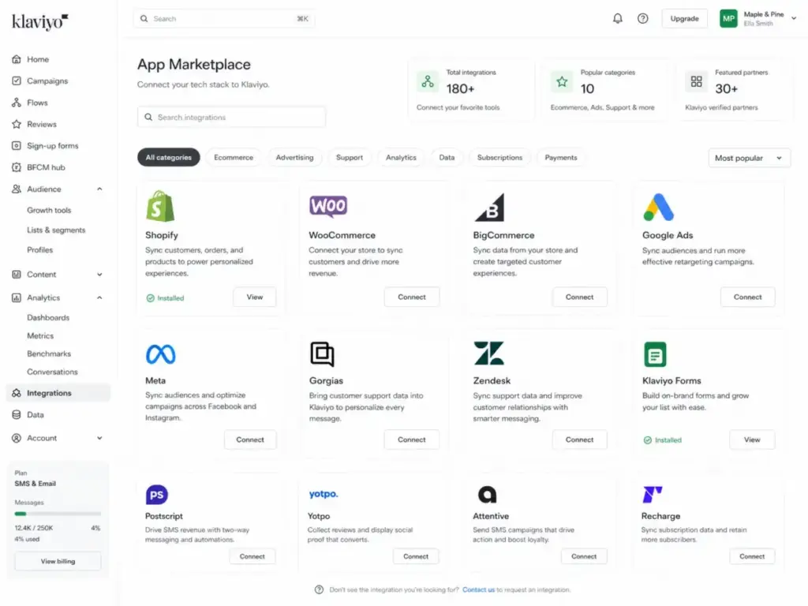Open the notifications bell

617,19
